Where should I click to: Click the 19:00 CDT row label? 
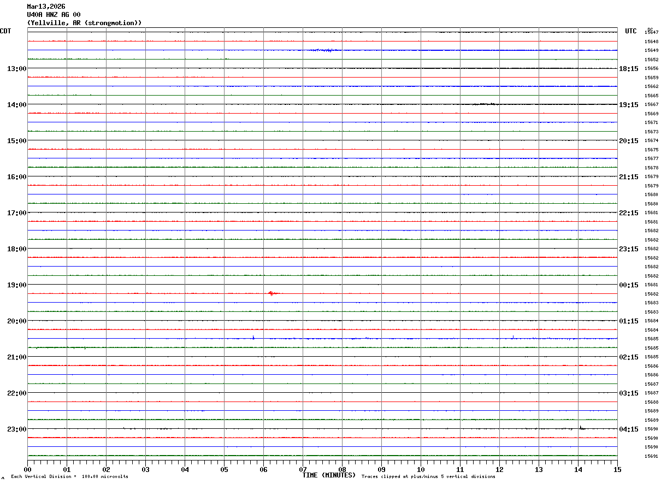16,285
